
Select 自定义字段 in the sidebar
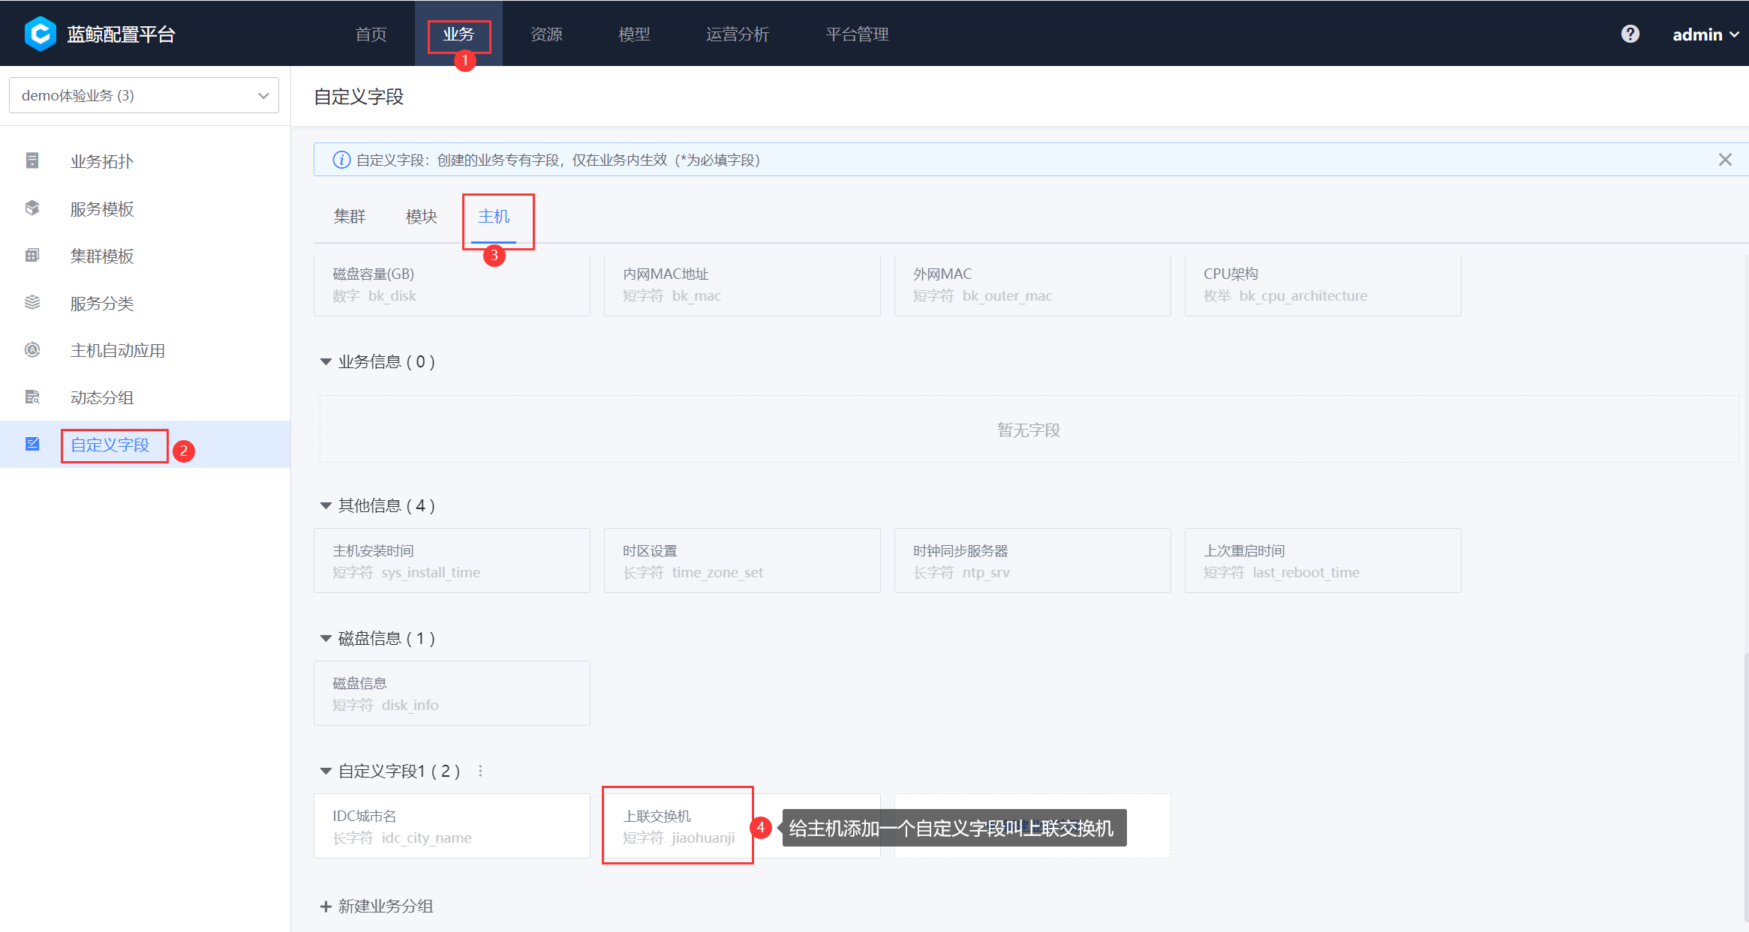(x=145, y=445)
